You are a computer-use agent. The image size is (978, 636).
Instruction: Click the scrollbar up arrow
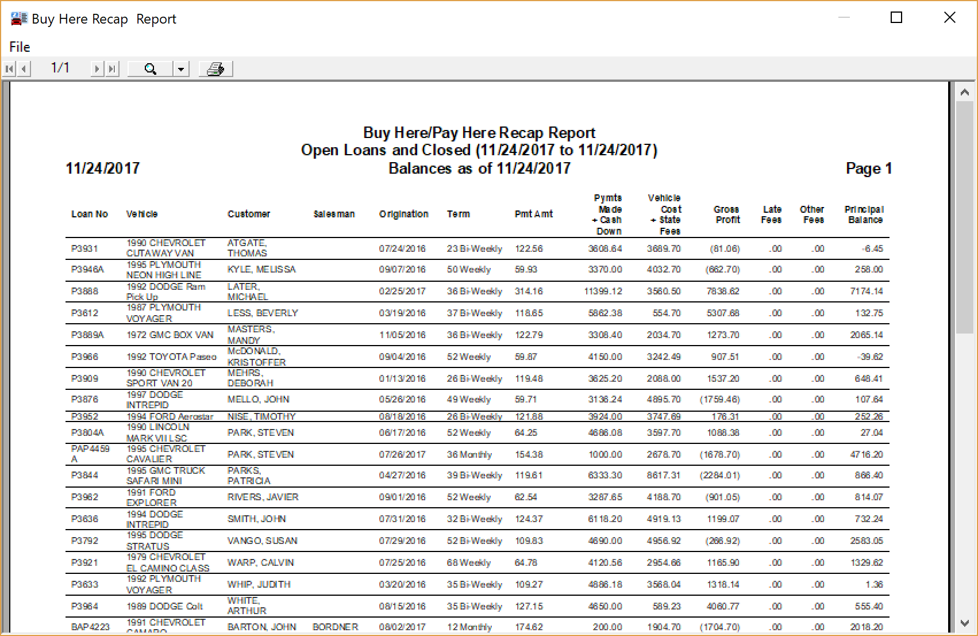coord(965,92)
